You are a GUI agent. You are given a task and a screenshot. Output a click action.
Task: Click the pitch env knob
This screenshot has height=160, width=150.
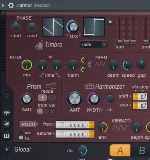[x=102, y=127]
